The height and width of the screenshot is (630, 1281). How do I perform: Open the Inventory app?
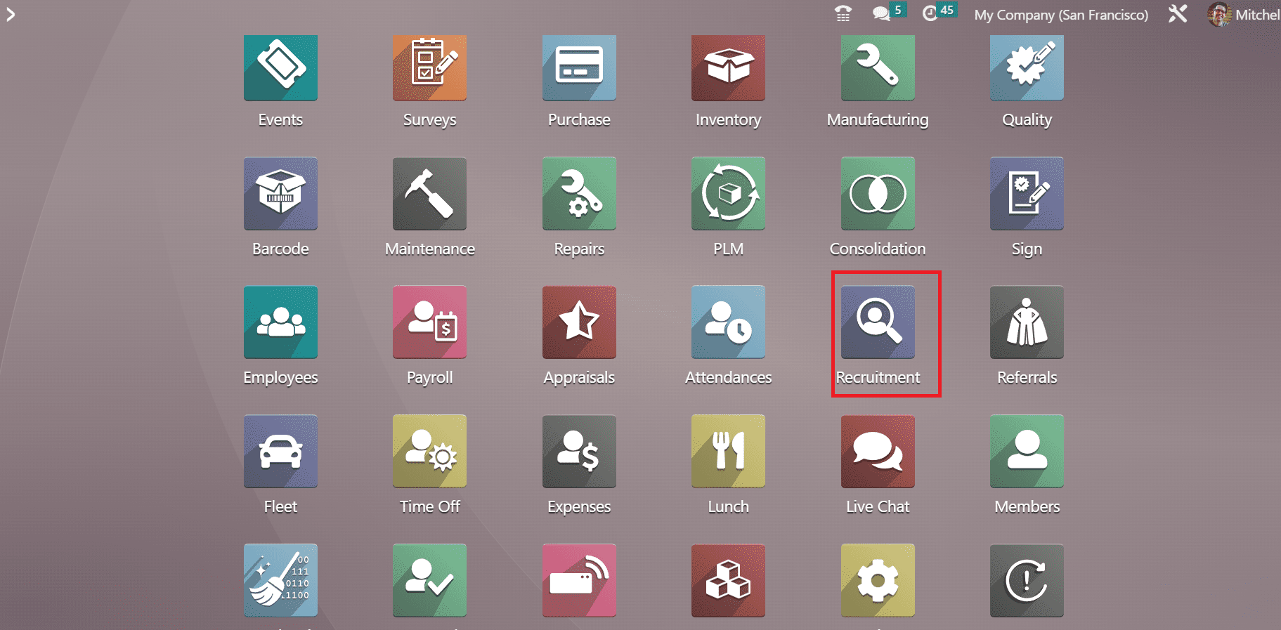tap(728, 68)
